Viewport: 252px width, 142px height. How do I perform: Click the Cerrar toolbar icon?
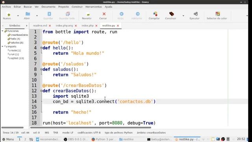[104, 14]
